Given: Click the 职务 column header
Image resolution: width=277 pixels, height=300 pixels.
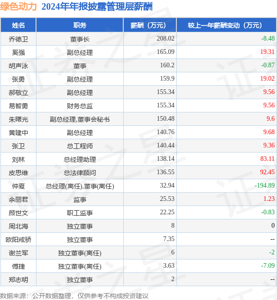Looking at the screenshot, I should pos(79,25).
